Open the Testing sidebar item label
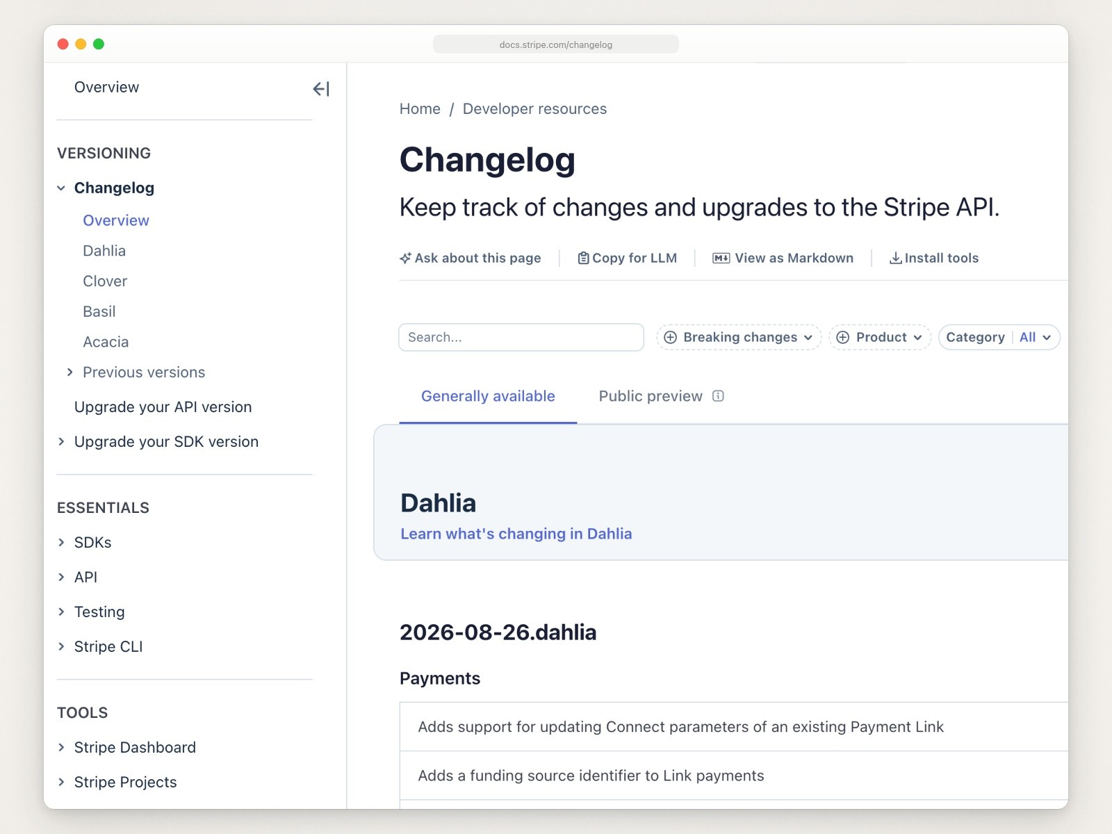 pyautogui.click(x=99, y=612)
